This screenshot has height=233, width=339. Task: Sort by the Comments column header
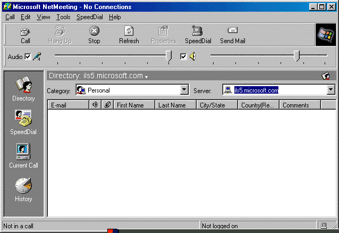point(300,105)
